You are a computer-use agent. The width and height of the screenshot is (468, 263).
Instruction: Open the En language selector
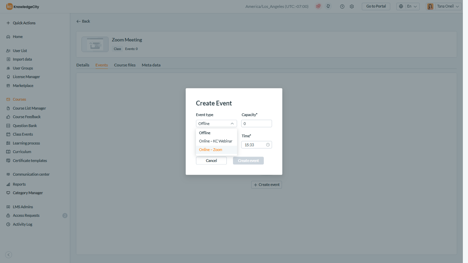pyautogui.click(x=408, y=7)
